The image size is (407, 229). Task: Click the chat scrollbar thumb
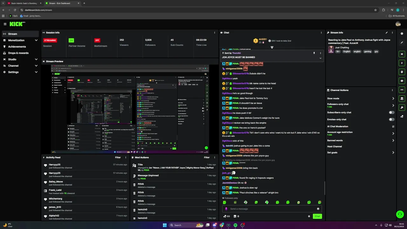pos(325,188)
